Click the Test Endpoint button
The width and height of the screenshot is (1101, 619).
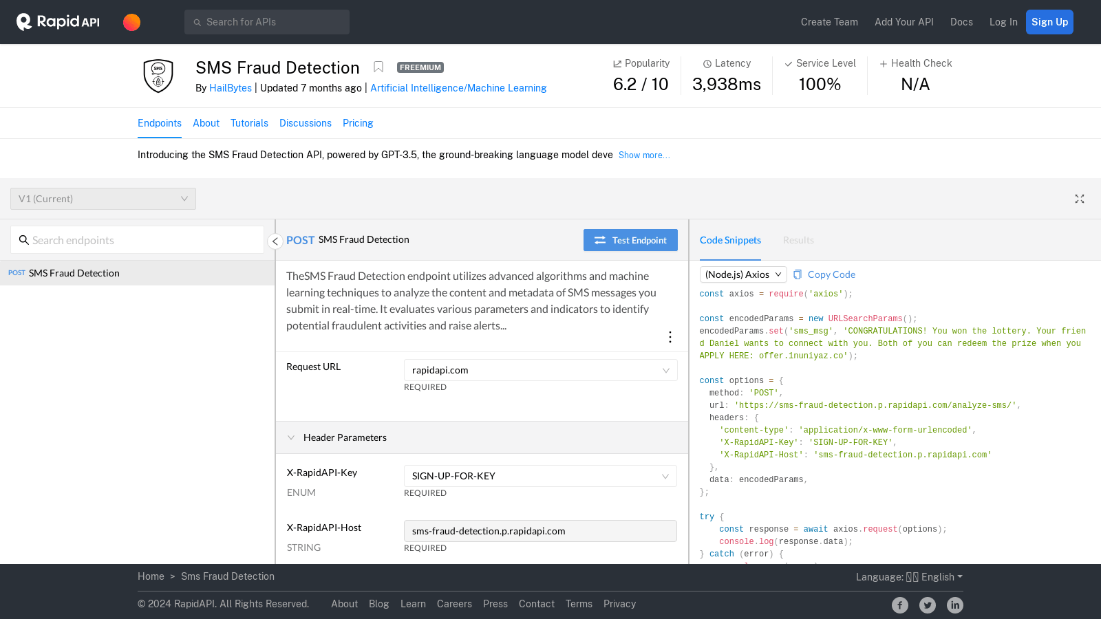click(x=630, y=240)
